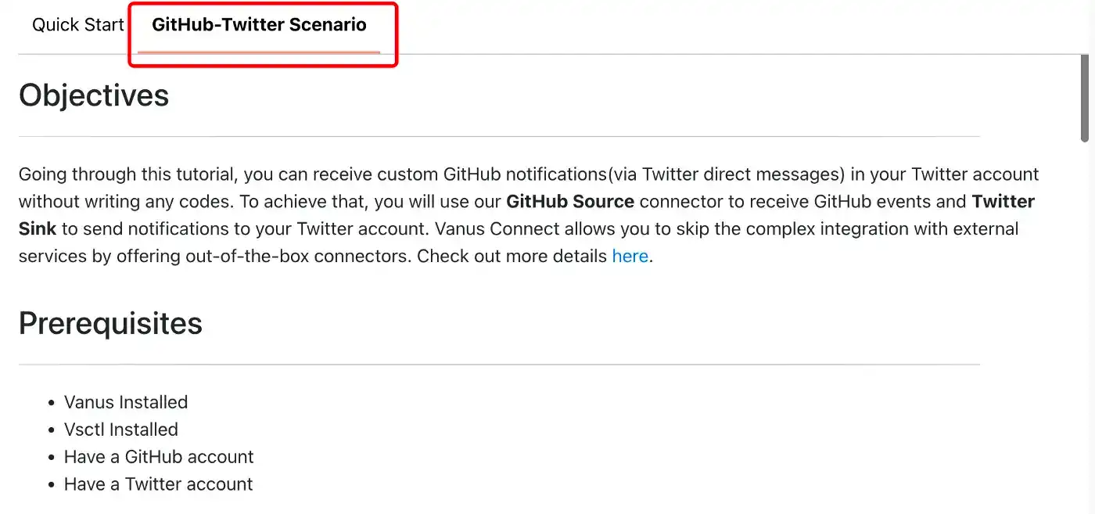Click the bold GitHub Source text
This screenshot has width=1095, height=514.
pos(570,202)
